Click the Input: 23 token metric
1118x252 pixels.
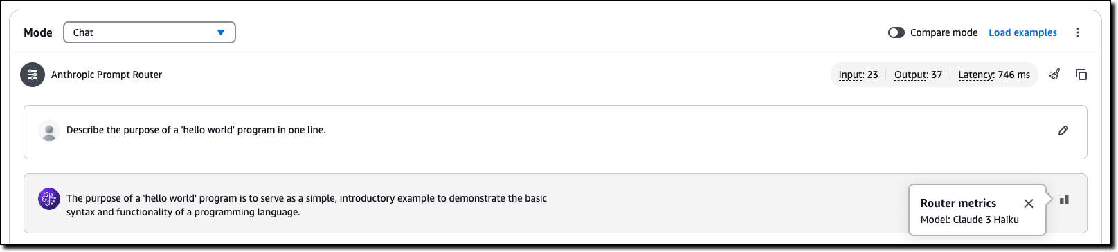(858, 75)
